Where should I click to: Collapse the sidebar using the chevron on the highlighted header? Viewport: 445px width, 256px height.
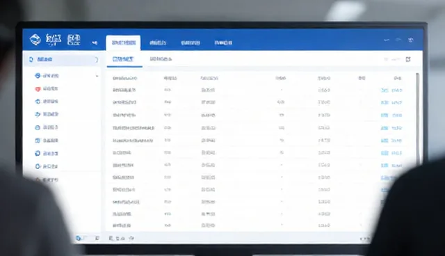pos(97,60)
